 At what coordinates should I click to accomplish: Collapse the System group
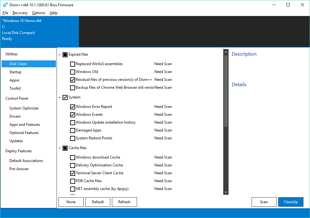59,97
